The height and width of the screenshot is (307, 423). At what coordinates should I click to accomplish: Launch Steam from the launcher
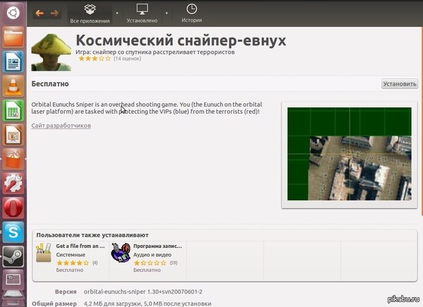pyautogui.click(x=13, y=257)
